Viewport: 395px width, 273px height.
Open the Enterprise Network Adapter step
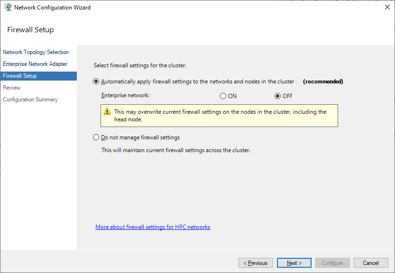pyautogui.click(x=35, y=64)
